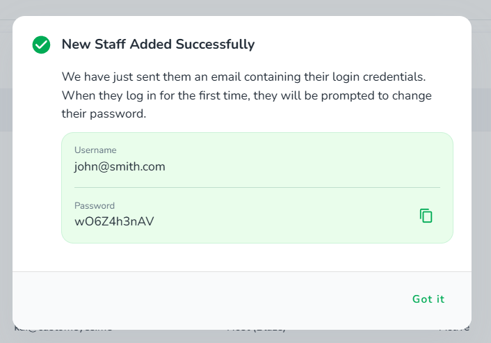Click the divider between username and password

tap(257, 187)
